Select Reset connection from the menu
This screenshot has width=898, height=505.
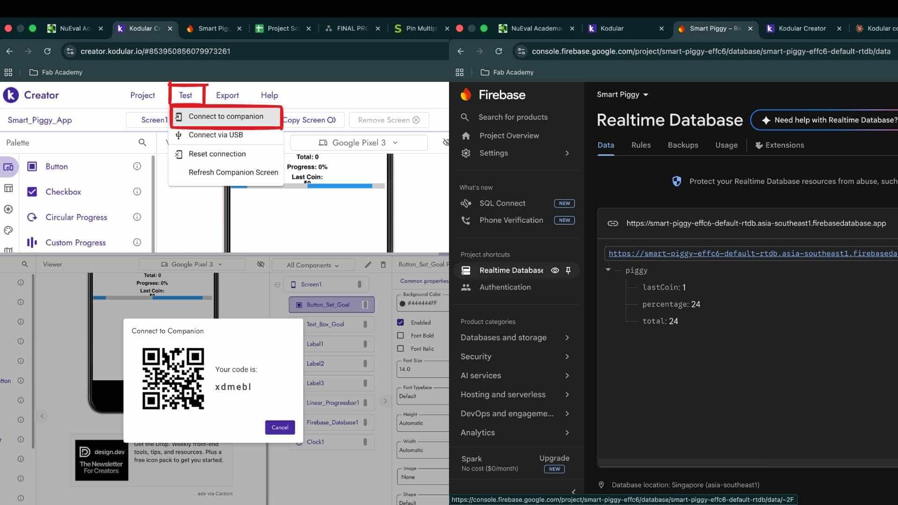coord(226,154)
